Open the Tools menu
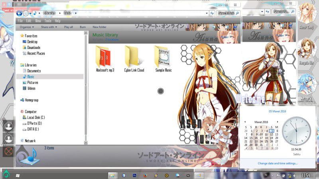The width and height of the screenshot is (319, 179). (48, 21)
